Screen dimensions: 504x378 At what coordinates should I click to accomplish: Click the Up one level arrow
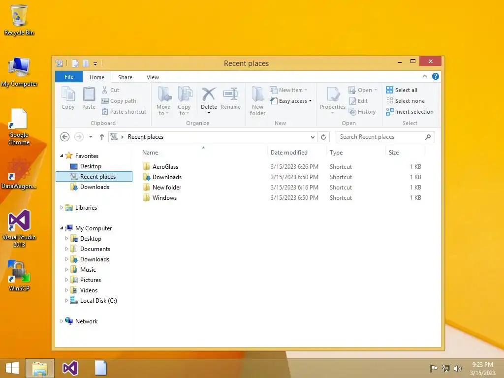click(102, 137)
